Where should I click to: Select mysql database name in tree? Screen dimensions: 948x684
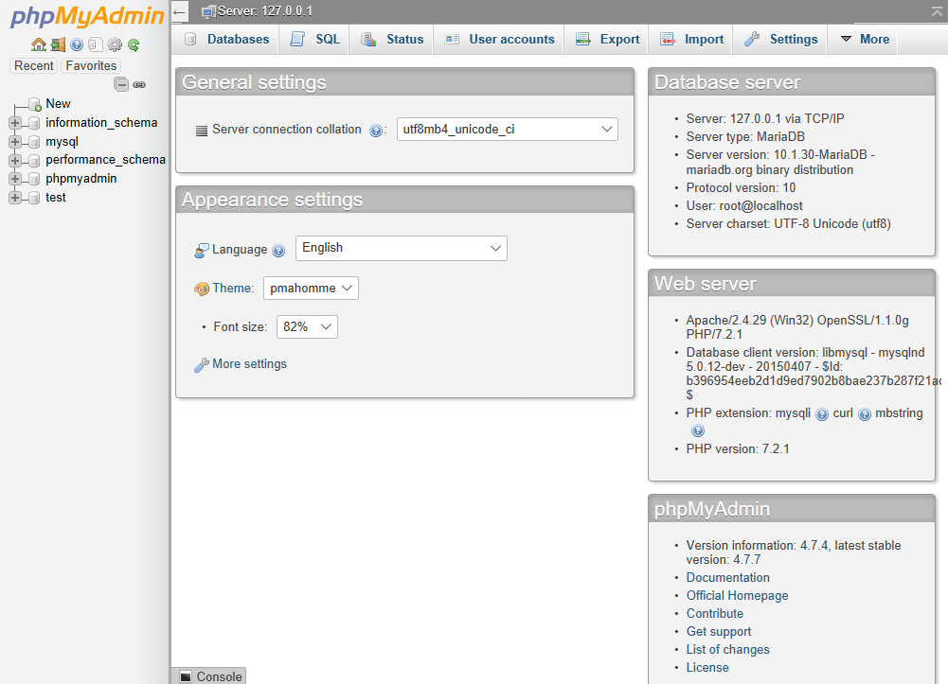(x=62, y=142)
